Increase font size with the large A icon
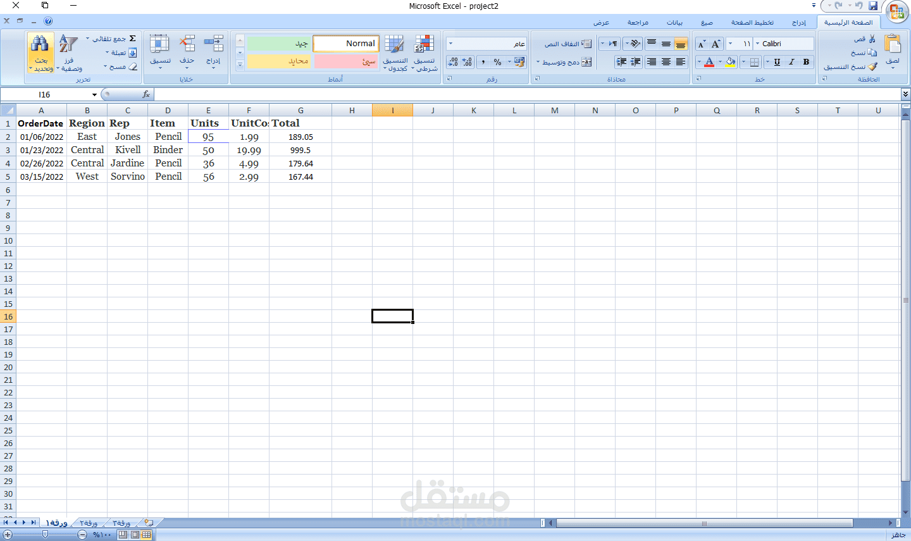This screenshot has height=541, width=911. pyautogui.click(x=716, y=44)
